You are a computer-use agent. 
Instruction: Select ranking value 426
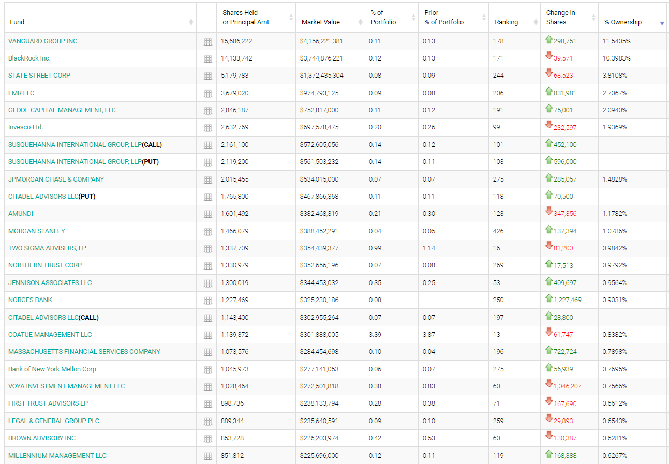click(x=498, y=231)
